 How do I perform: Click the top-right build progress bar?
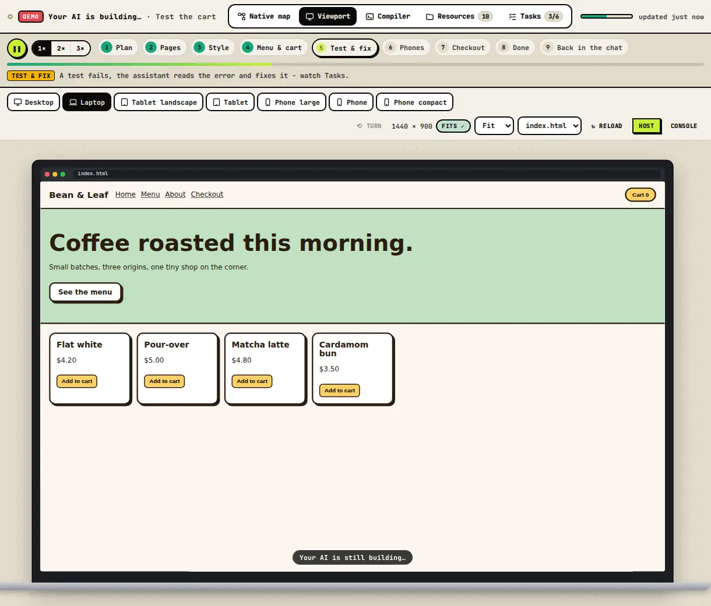pos(607,16)
